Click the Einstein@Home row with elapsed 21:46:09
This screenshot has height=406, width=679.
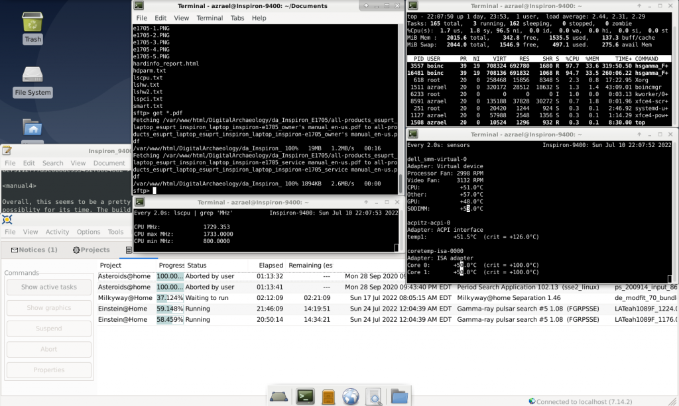pos(387,309)
